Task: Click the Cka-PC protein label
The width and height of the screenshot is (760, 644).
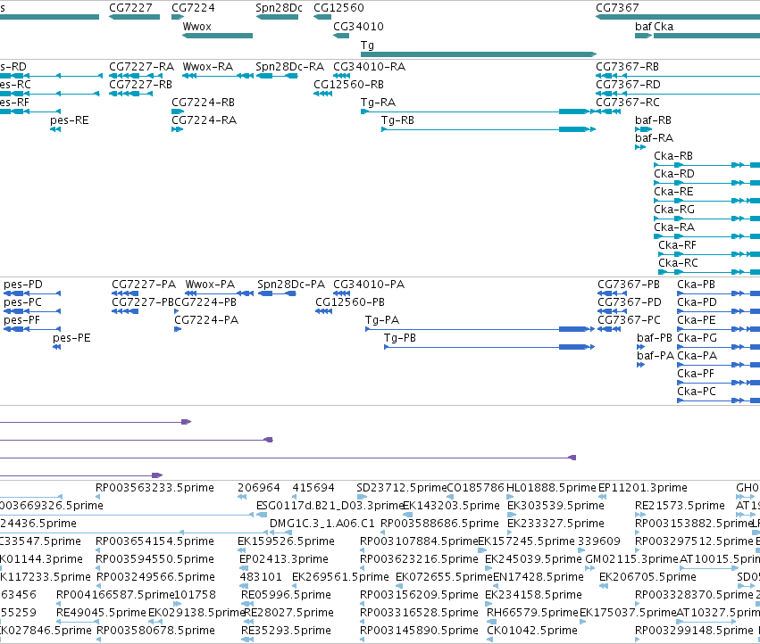Action: (696, 392)
